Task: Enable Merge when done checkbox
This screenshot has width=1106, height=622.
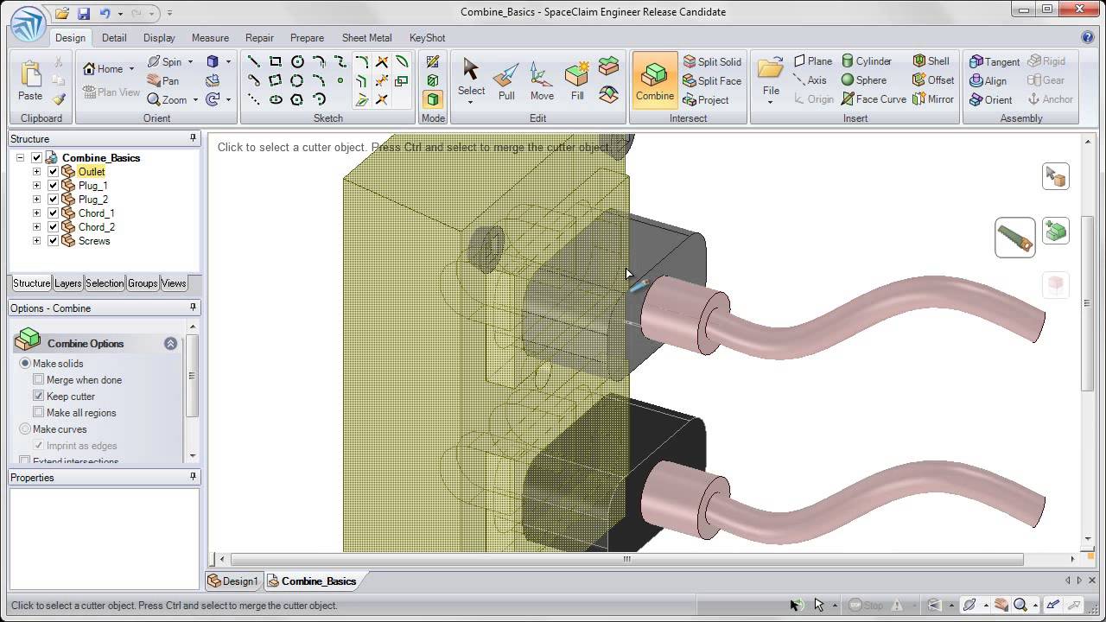Action: 38,380
